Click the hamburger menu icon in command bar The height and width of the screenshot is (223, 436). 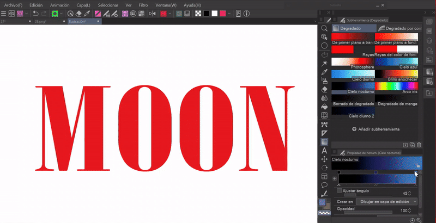coord(4,13)
